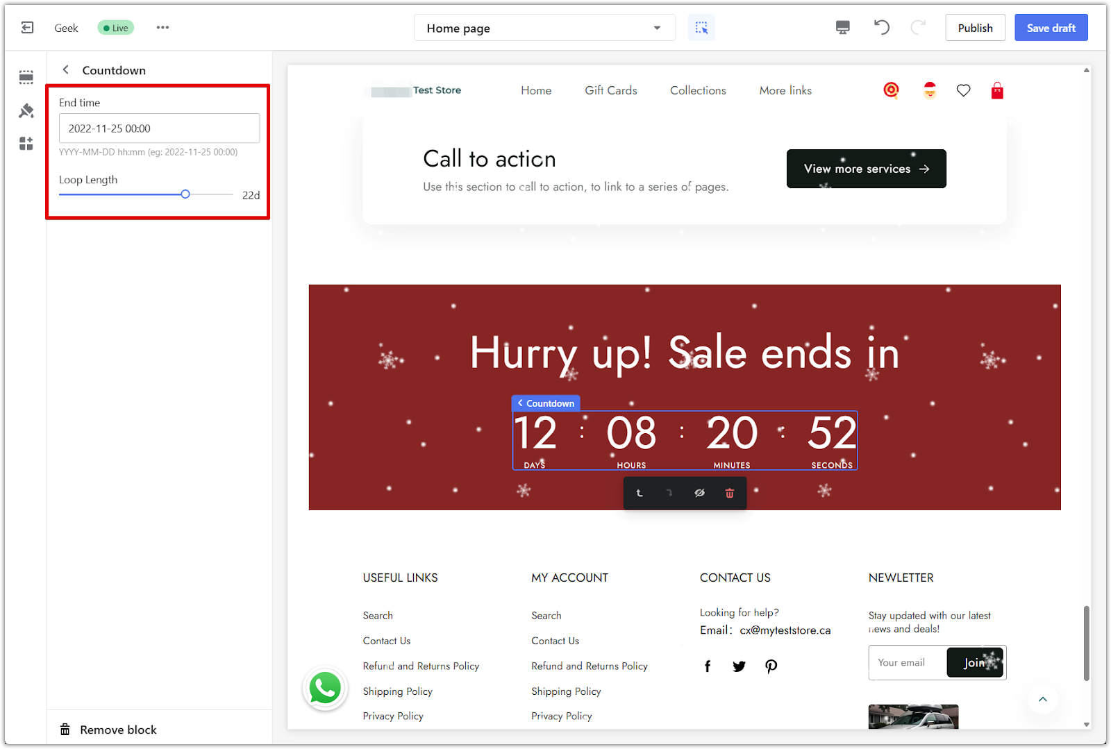
Task: Open Privacy Policy under My Account
Action: [x=562, y=716]
